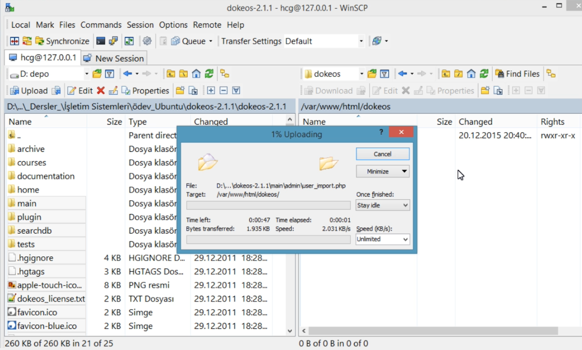Click local panel scroll down arrow
Image resolution: width=582 pixels, height=350 pixels.
click(x=290, y=331)
